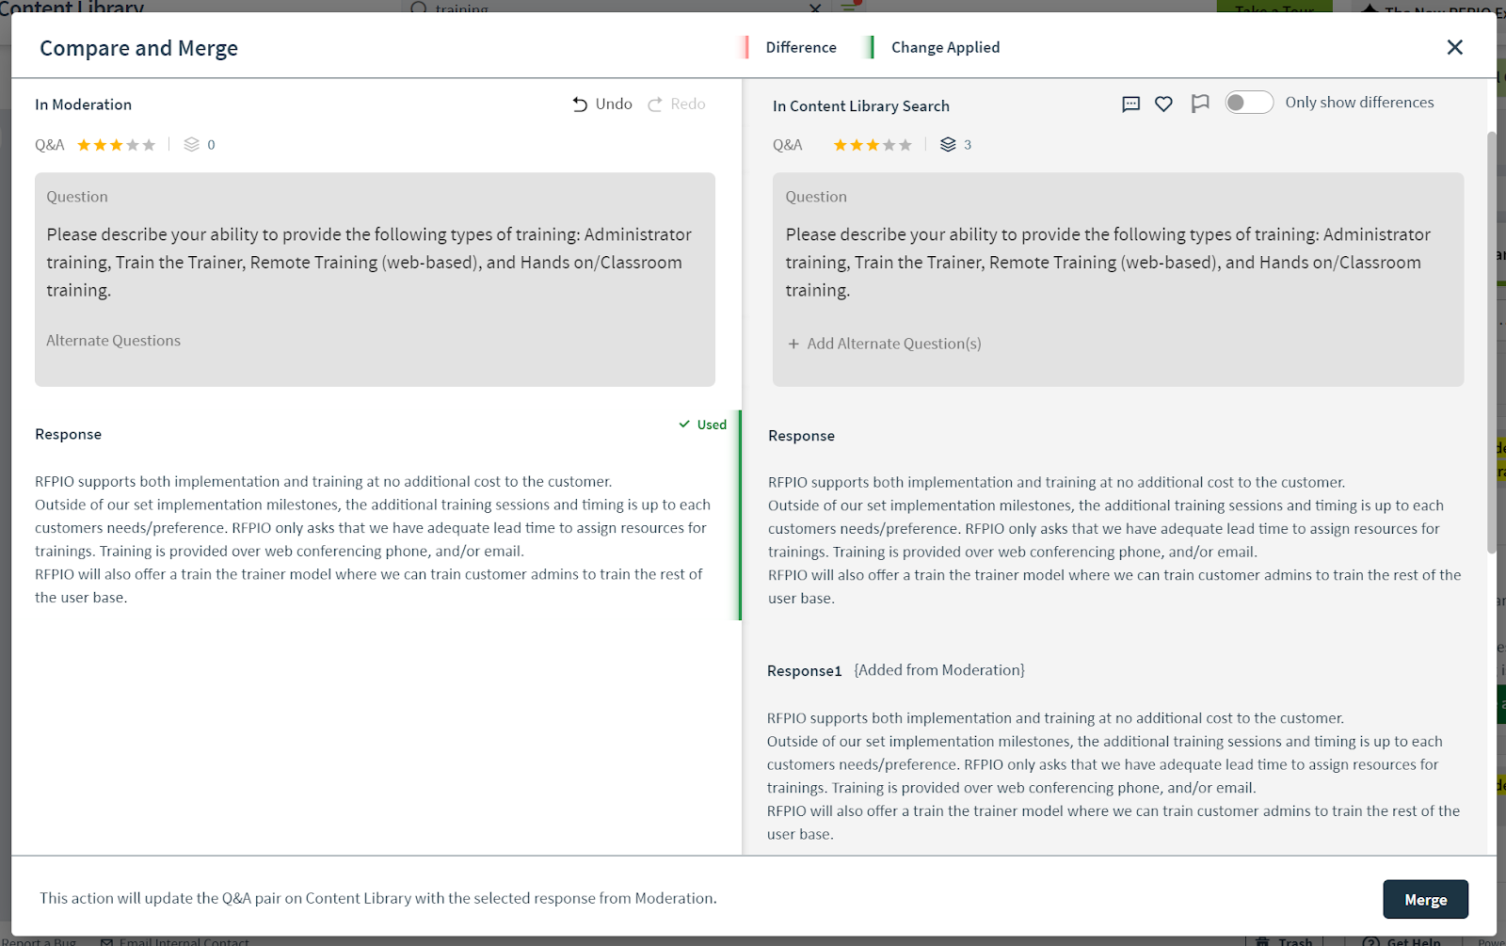1506x946 pixels.
Task: Click the star rating in Content Library pane
Action: pos(873,145)
